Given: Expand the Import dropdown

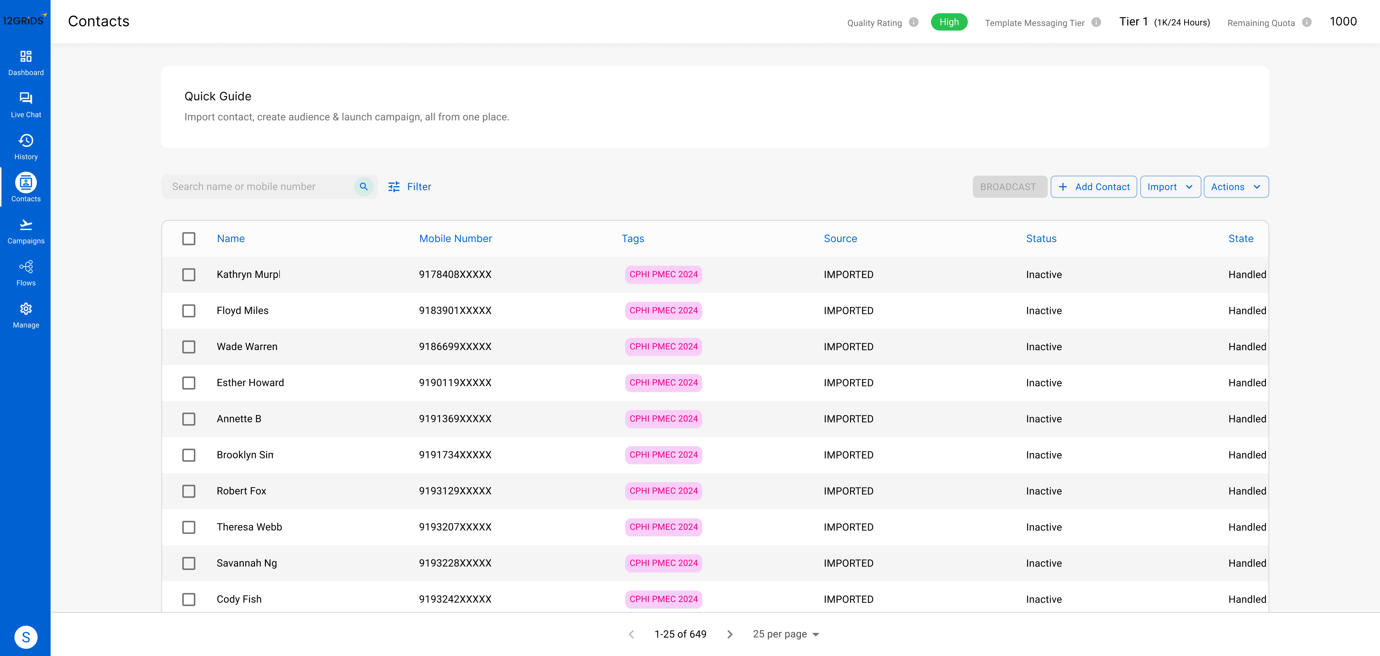Looking at the screenshot, I should (1170, 187).
